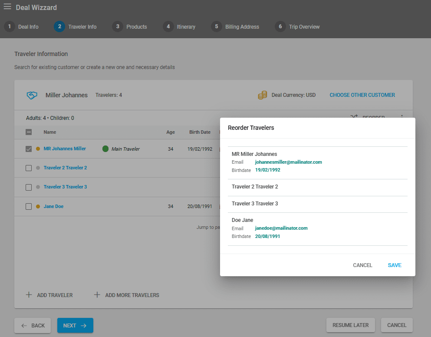The width and height of the screenshot is (431, 337).
Task: Toggle the select-all travelers header checkbox
Action: [x=29, y=132]
